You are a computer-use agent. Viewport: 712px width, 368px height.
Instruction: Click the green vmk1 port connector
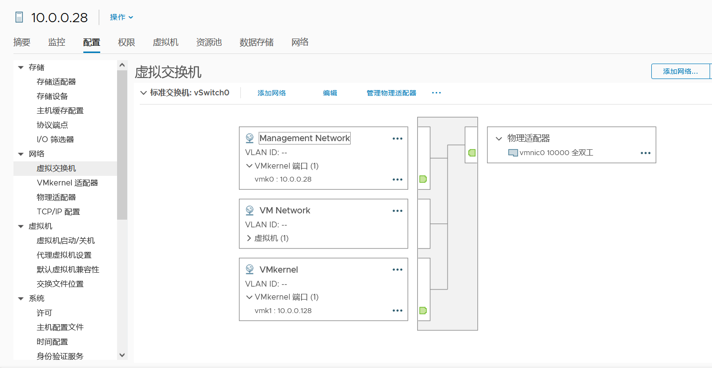(423, 311)
